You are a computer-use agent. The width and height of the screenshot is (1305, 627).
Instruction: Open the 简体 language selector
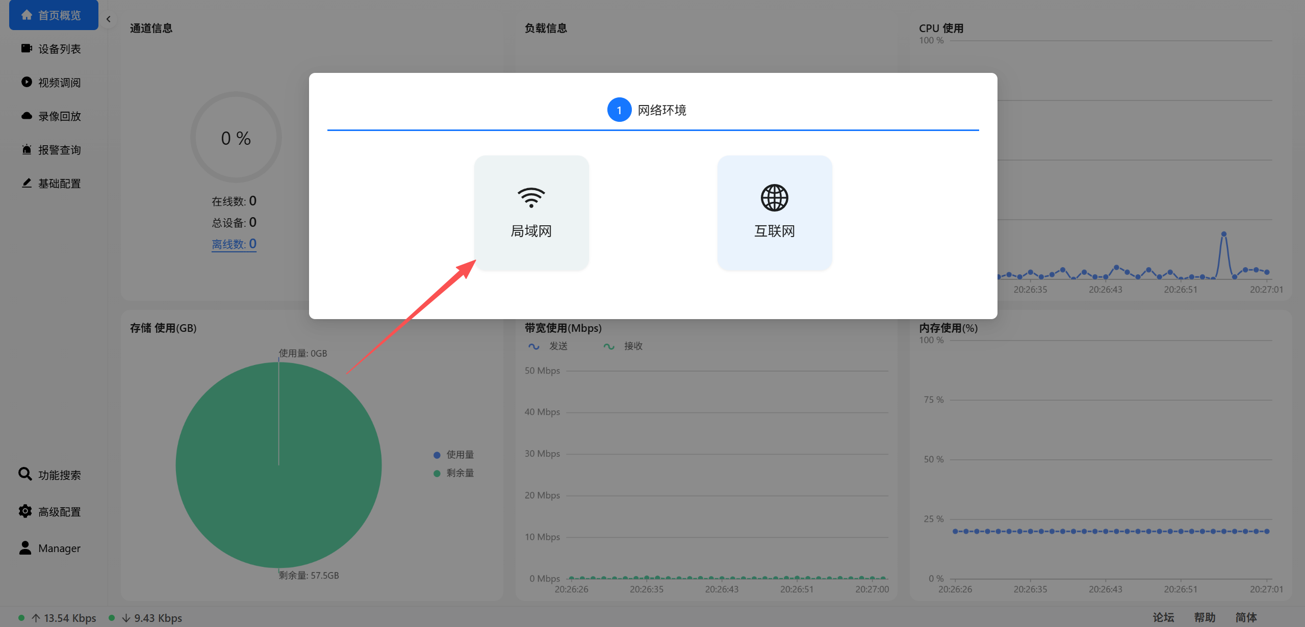click(1245, 617)
